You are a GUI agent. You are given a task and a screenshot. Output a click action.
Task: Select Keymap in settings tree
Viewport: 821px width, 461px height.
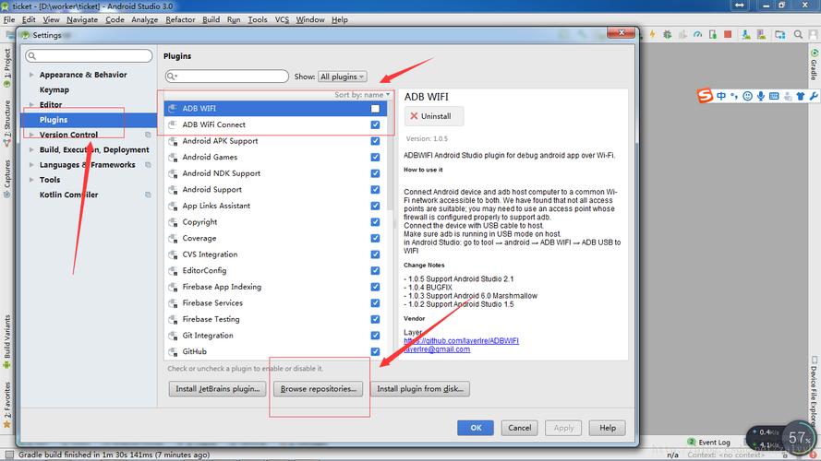pos(54,90)
